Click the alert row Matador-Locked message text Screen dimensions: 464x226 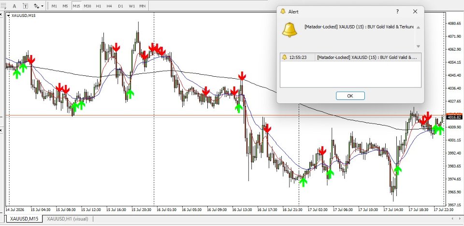point(367,57)
